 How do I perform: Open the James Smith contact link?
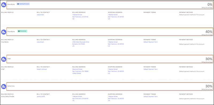(41, 96)
